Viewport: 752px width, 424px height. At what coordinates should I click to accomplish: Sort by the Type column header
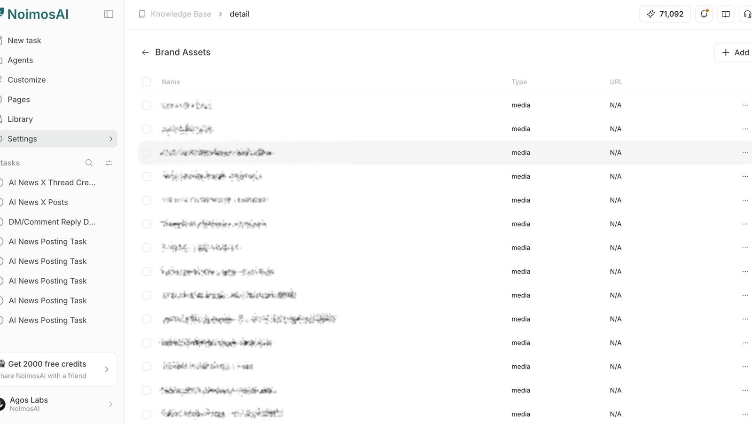click(x=519, y=82)
